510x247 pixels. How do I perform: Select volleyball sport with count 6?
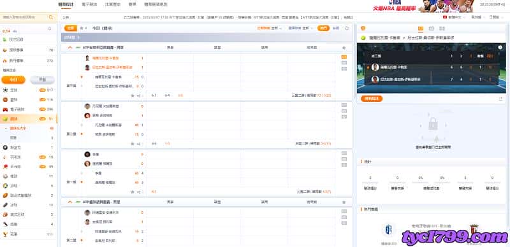(x=28, y=186)
